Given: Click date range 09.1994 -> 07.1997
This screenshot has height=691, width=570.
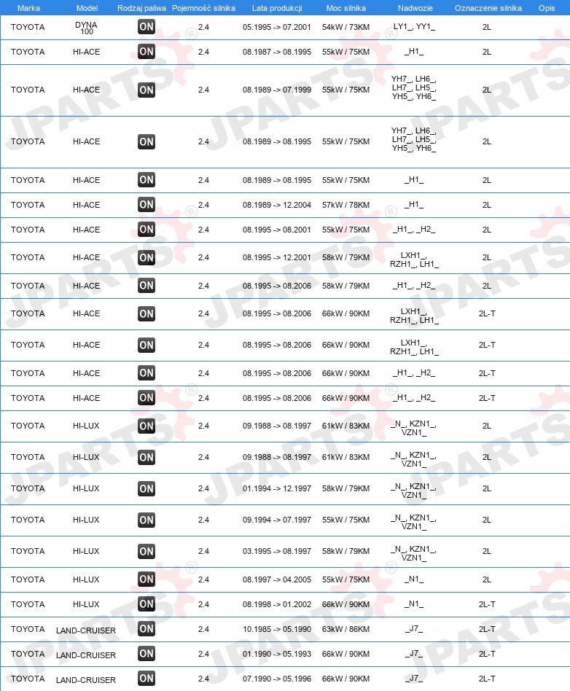Looking at the screenshot, I should coord(277,520).
